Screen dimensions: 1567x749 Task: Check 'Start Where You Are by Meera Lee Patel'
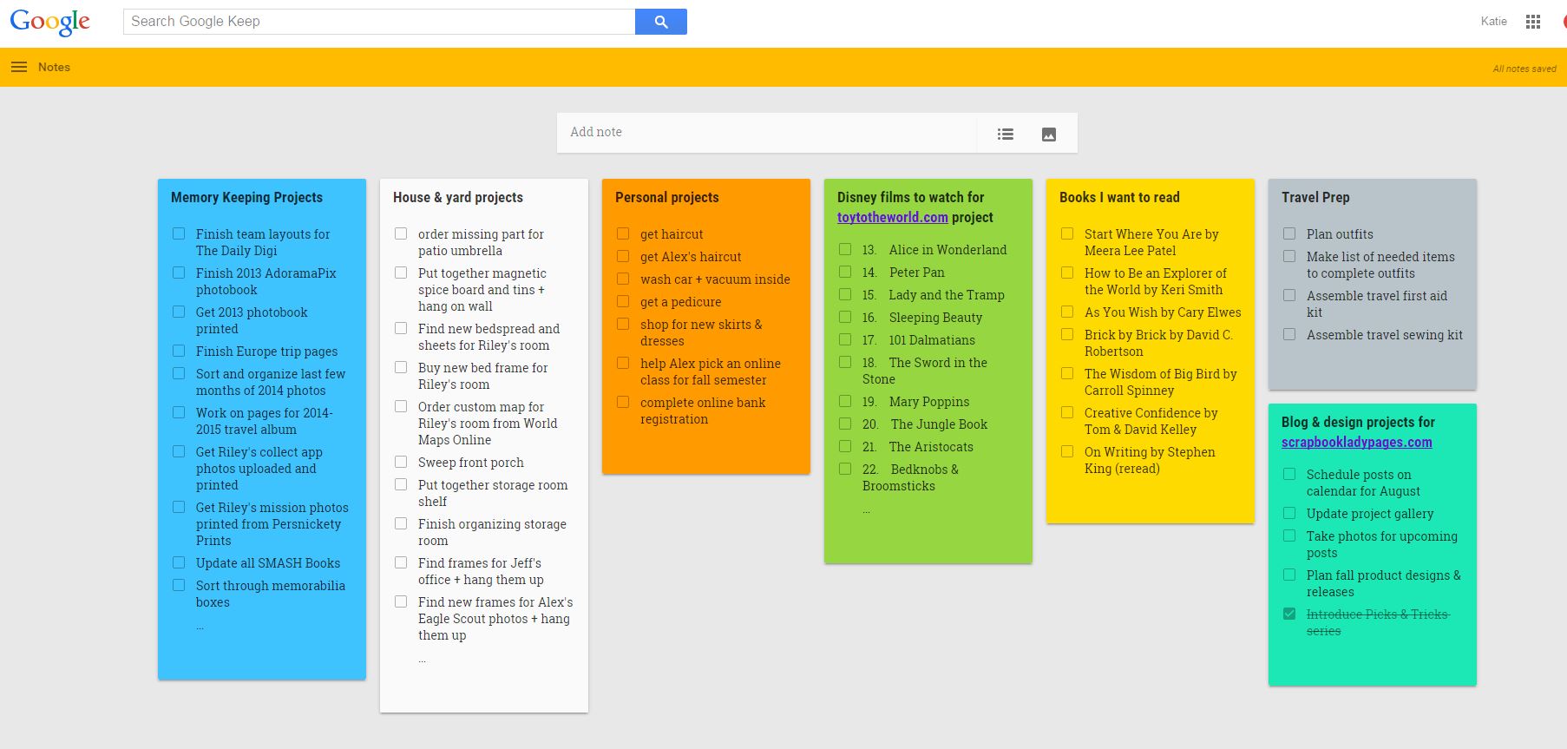[1067, 233]
